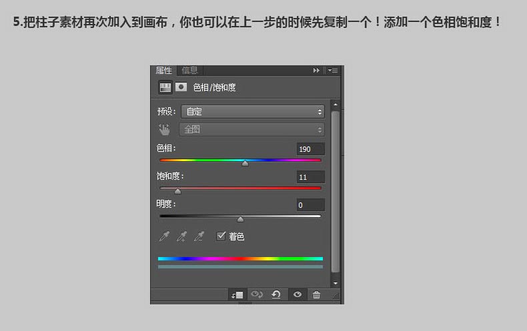The image size is (527, 331).
Task: Click the lightness value field 0
Action: click(311, 204)
